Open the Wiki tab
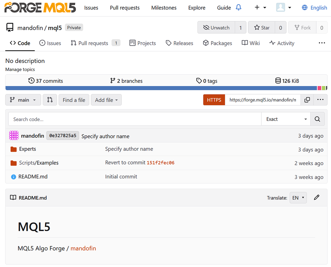Screen dimensions: 331x267 click(250, 43)
